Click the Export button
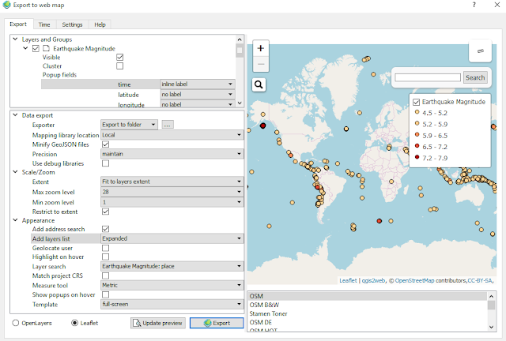The height and width of the screenshot is (341, 506). pyautogui.click(x=217, y=323)
